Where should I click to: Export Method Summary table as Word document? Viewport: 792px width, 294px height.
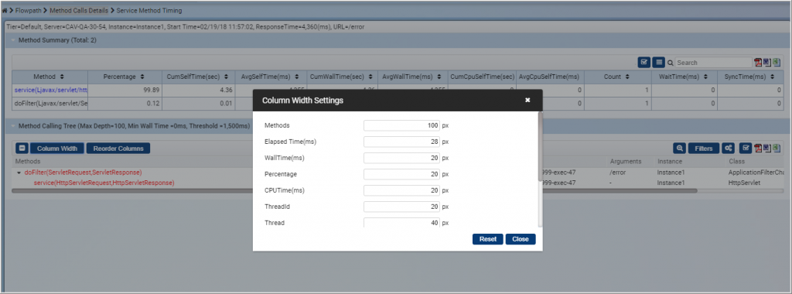766,62
